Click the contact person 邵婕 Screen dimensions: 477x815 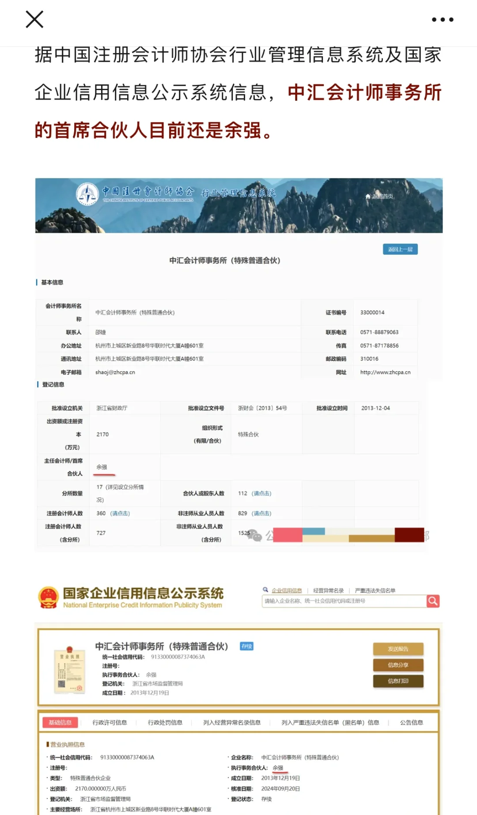tap(101, 332)
